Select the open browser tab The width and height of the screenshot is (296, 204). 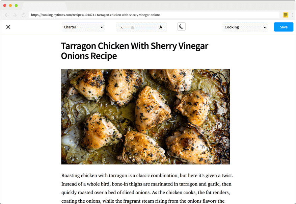tap(44, 6)
